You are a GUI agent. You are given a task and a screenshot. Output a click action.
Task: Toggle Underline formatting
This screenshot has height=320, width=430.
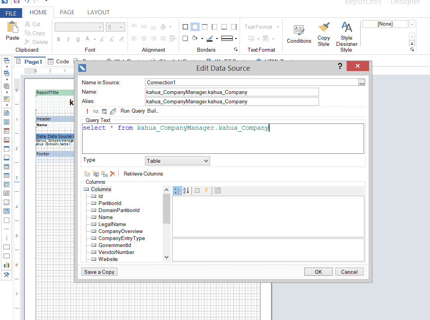tap(78, 39)
